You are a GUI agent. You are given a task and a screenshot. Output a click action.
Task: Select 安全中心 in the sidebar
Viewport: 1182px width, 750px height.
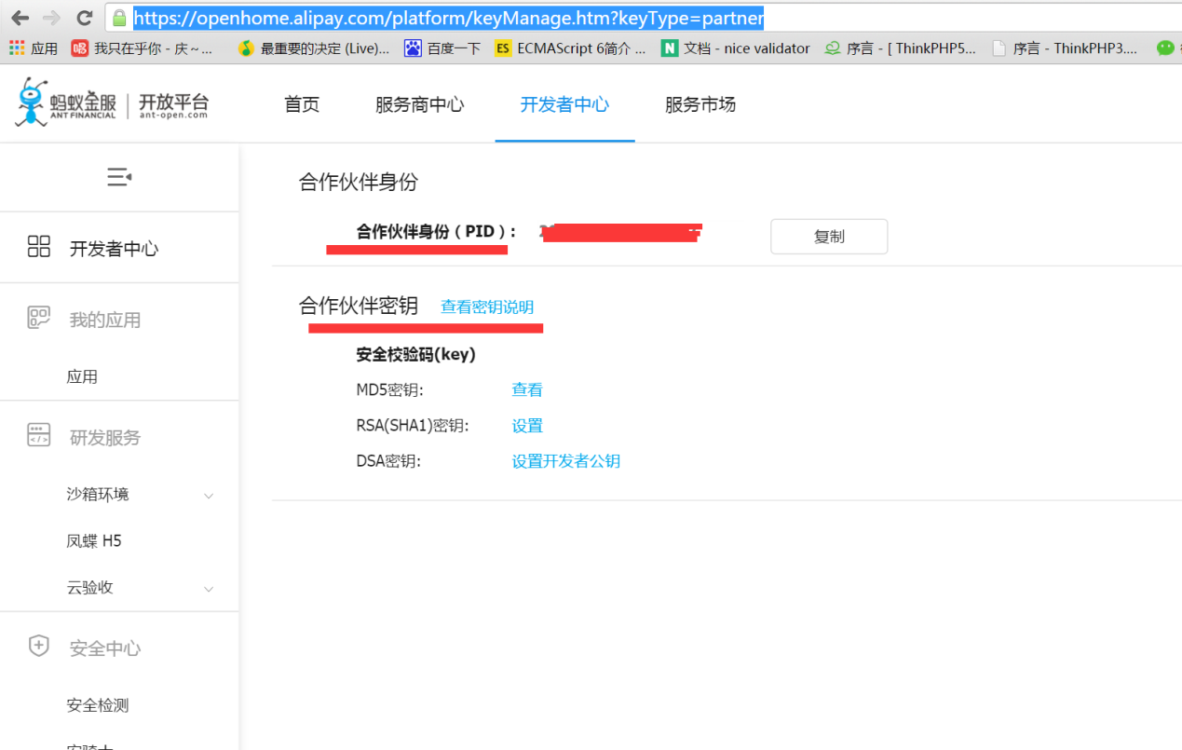[105, 648]
